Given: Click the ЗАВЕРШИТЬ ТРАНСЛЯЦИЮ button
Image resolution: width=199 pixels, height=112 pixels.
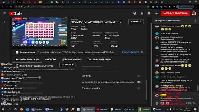Looking at the screenshot, I should click(x=175, y=13).
